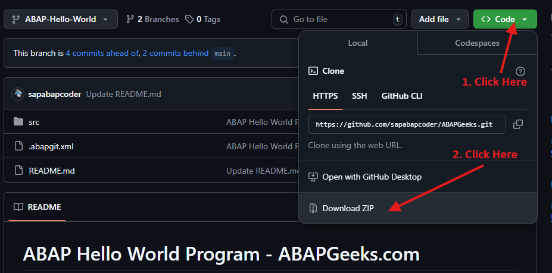Click the folder icon beside src

18,122
